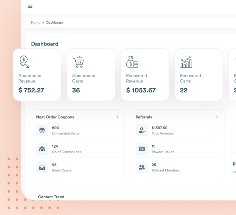Click the Conversion Value layers icon

[x=42, y=130]
